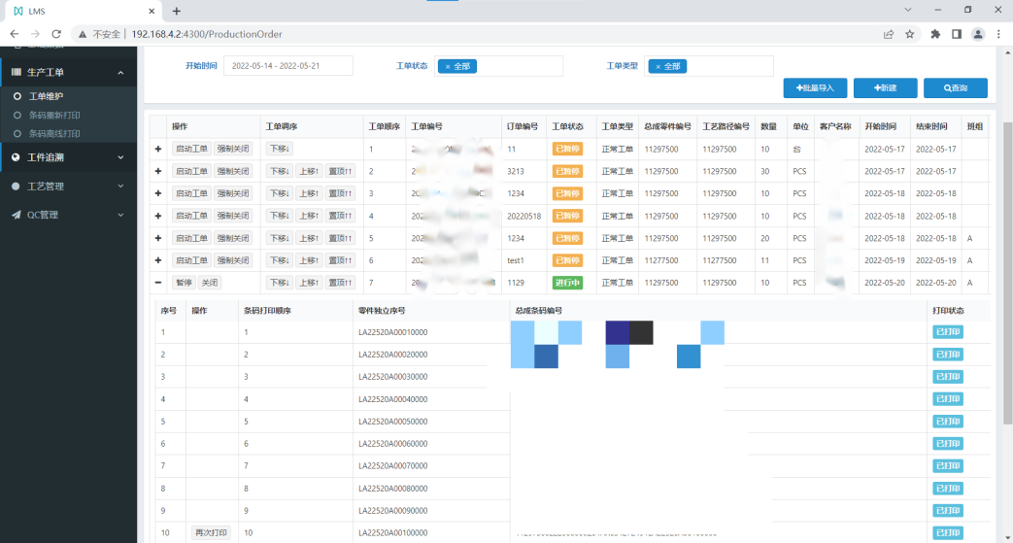This screenshot has width=1013, height=543.
Task: Remove the 全部 tag in 工单类型 filter
Action: (x=658, y=66)
